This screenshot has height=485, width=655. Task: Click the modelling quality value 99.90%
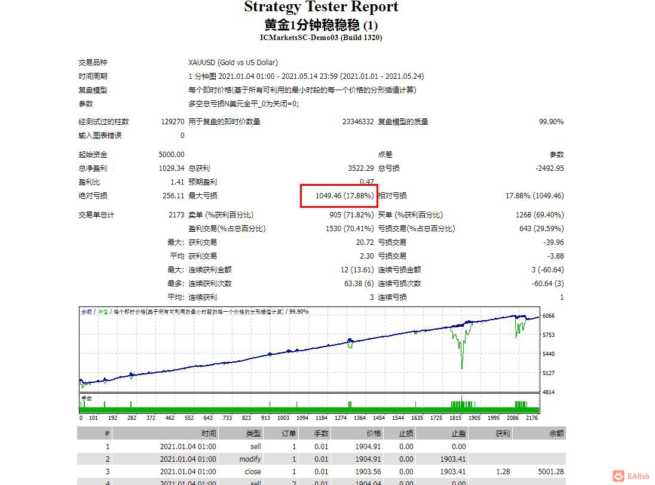(551, 122)
